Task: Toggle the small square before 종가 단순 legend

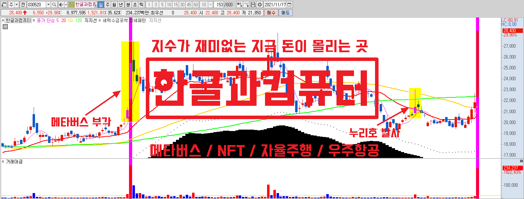Action: pyautogui.click(x=34, y=20)
